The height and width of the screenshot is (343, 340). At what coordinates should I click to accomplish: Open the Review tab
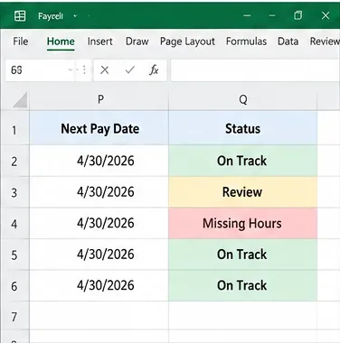(x=325, y=42)
